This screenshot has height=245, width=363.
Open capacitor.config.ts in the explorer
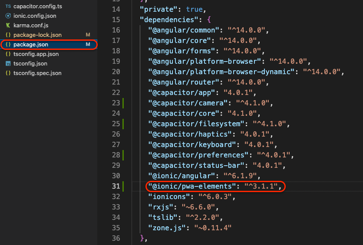click(38, 6)
